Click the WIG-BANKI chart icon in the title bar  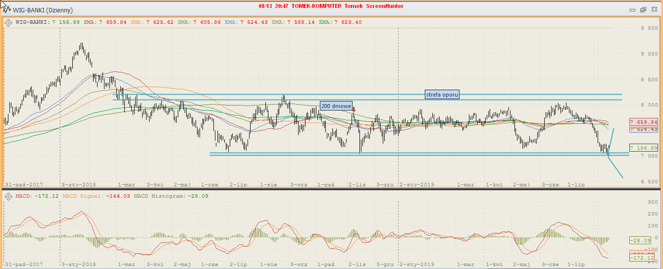pos(6,9)
